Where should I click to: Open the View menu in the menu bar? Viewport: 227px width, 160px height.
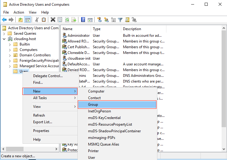(x=33, y=12)
